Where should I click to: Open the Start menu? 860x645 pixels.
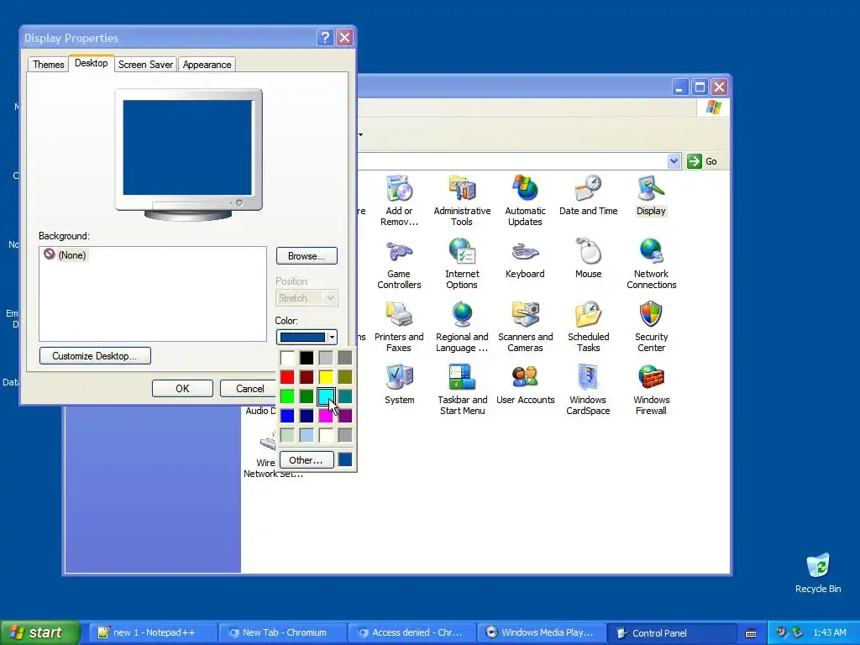coord(39,632)
